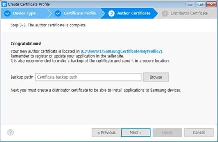
Task: Click the Distributor Certificate step 4 circle
Action: click(x=165, y=13)
